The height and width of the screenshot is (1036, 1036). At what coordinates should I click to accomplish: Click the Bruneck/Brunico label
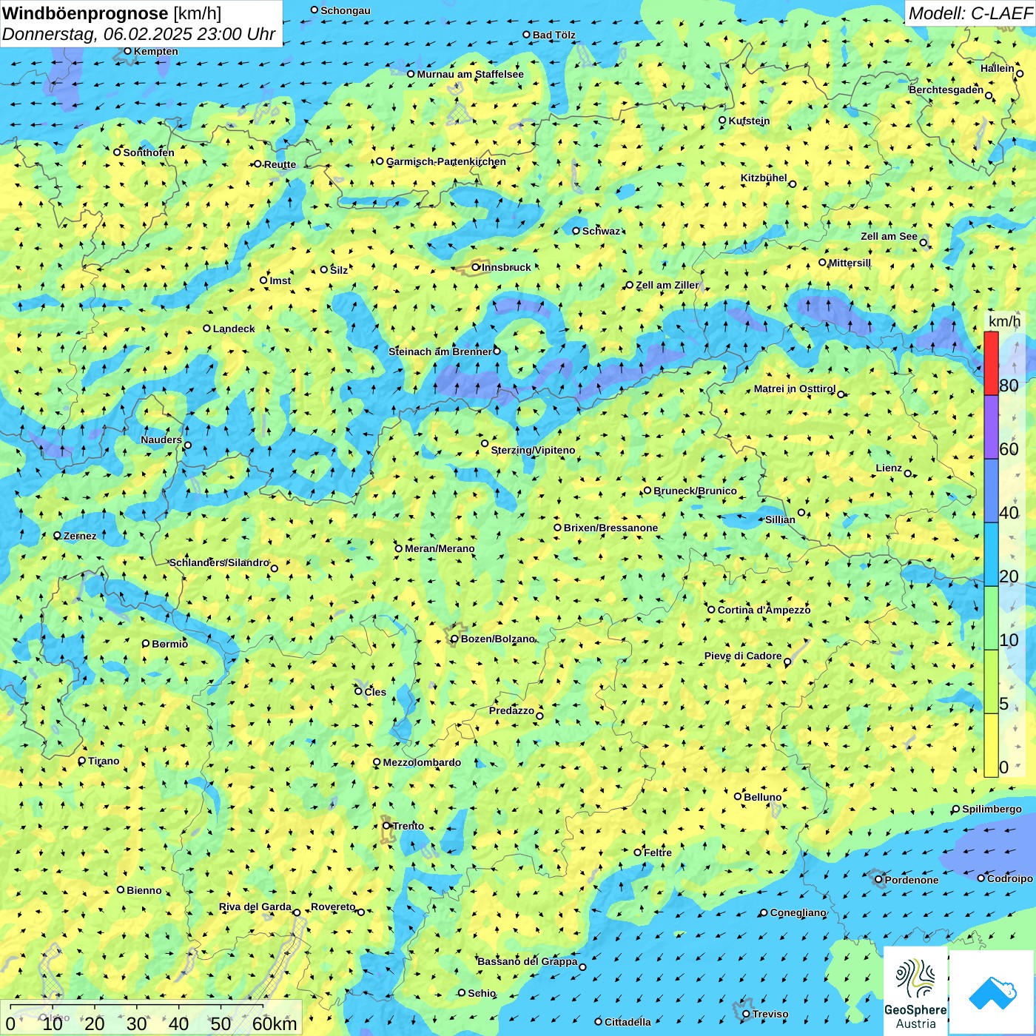click(x=695, y=491)
